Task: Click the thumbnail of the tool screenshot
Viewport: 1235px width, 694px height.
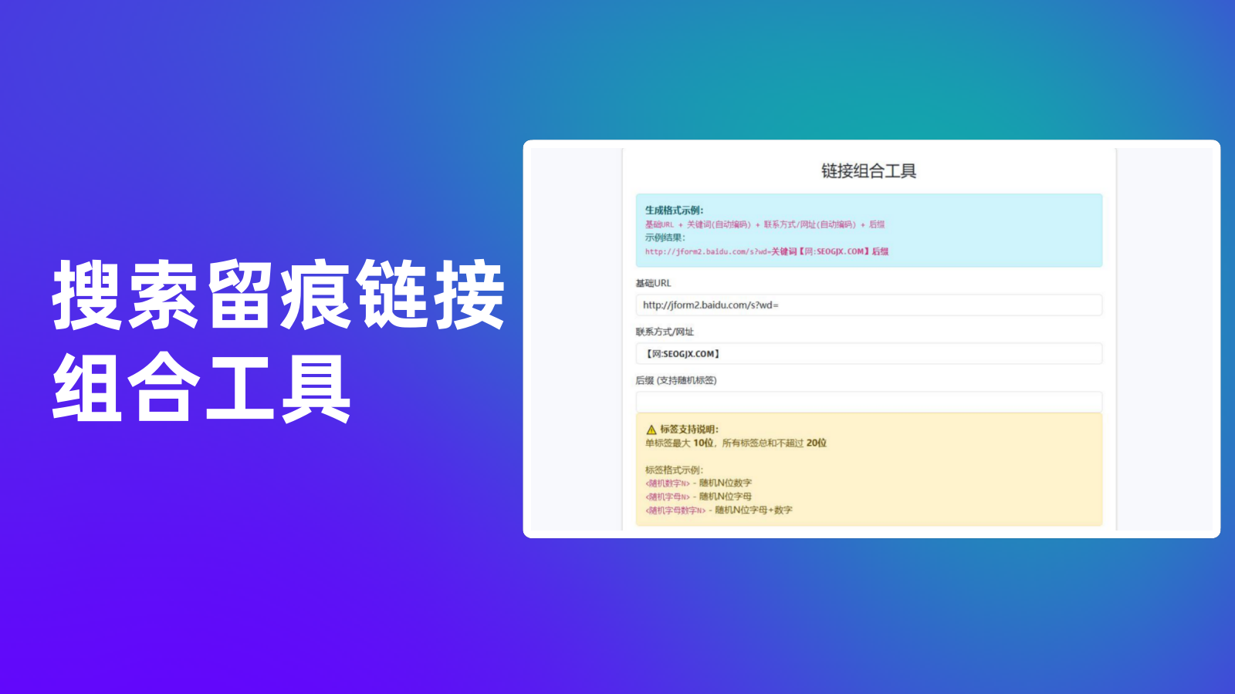Action: (871, 339)
